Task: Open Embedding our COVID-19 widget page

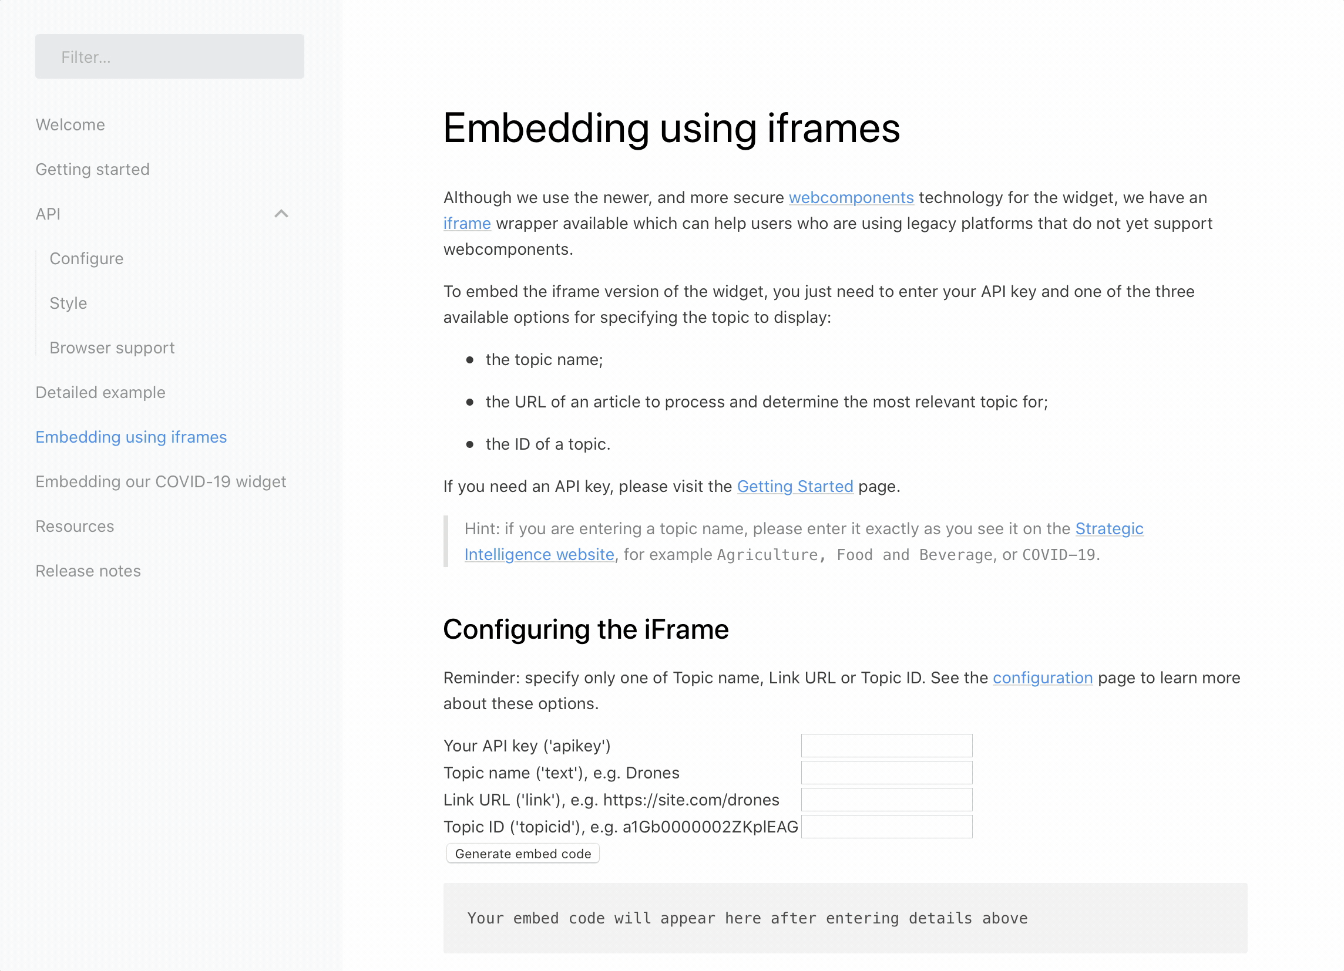Action: pos(160,481)
